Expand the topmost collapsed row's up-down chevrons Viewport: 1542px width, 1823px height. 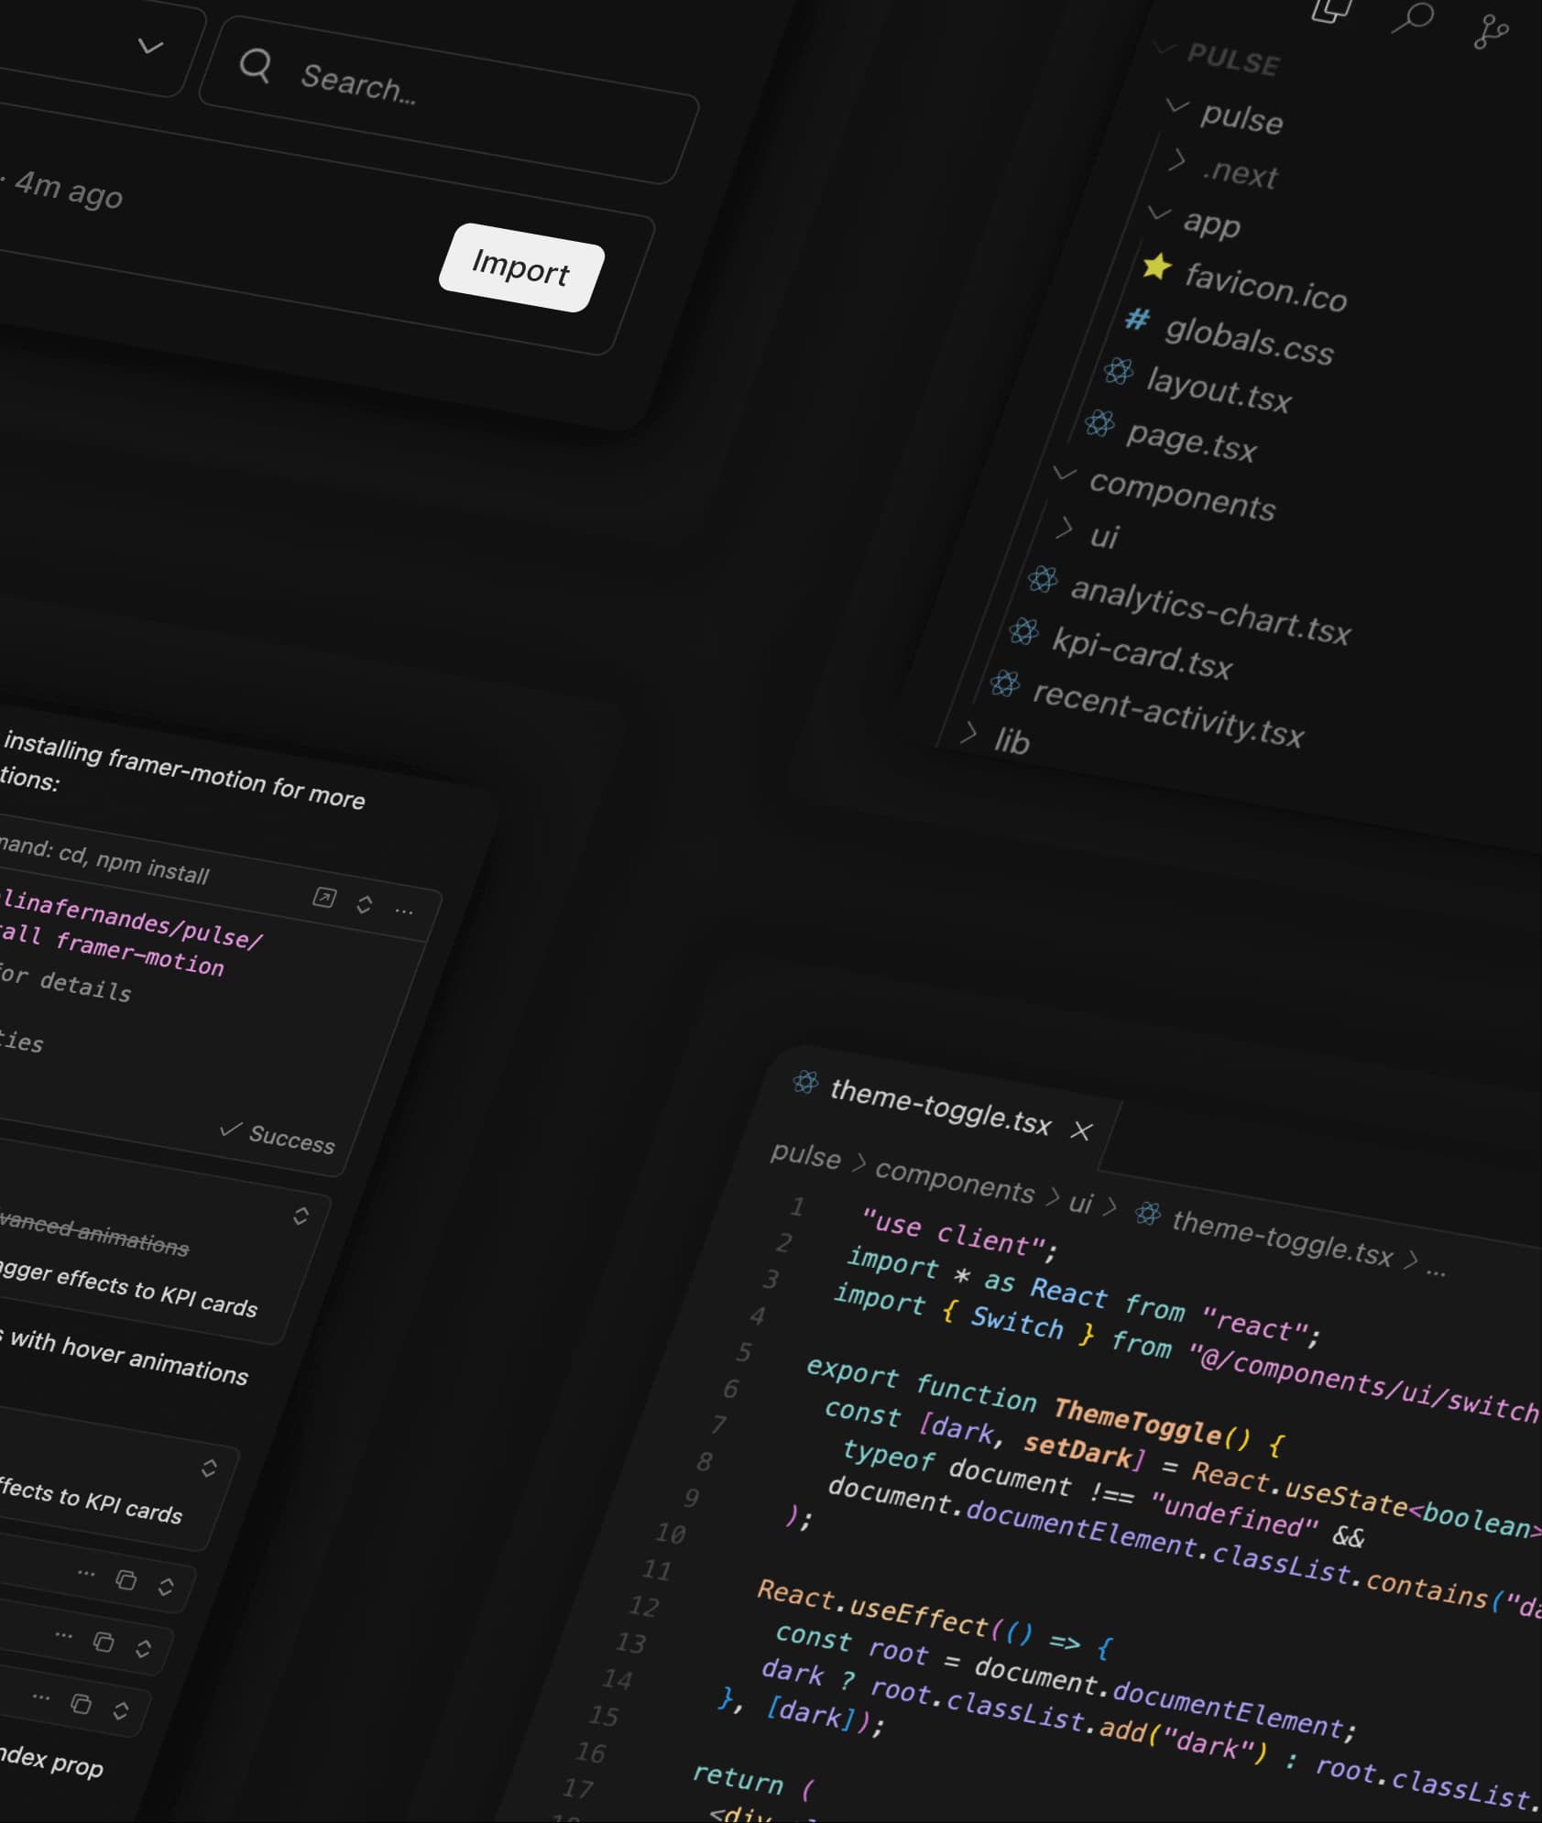pos(166,1586)
